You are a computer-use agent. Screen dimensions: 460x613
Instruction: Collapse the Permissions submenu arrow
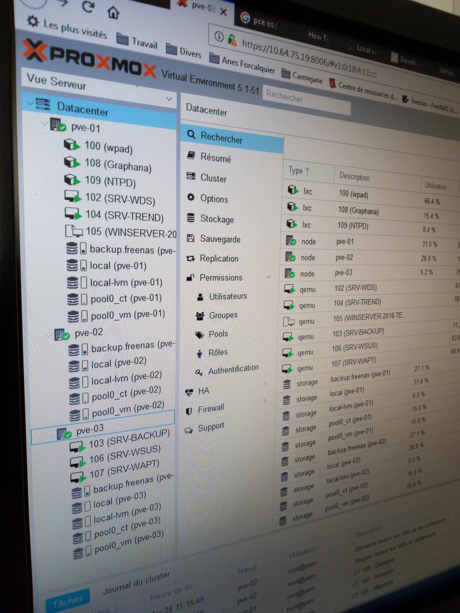coord(269,277)
